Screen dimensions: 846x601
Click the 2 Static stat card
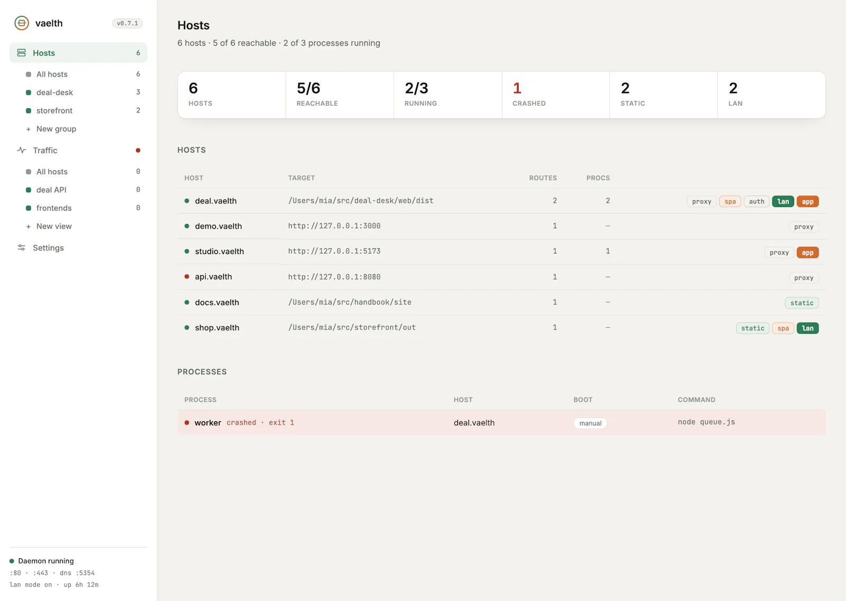click(x=664, y=95)
